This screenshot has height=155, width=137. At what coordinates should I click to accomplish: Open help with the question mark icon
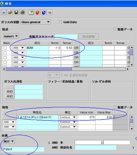(31, 12)
